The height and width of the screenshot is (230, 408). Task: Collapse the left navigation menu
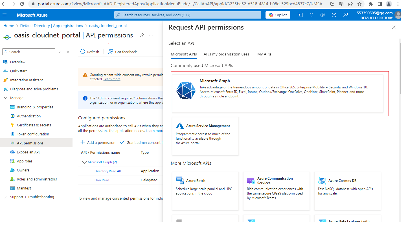pos(68,52)
